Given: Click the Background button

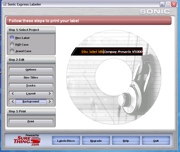Looking at the screenshot, I should coord(31,101).
